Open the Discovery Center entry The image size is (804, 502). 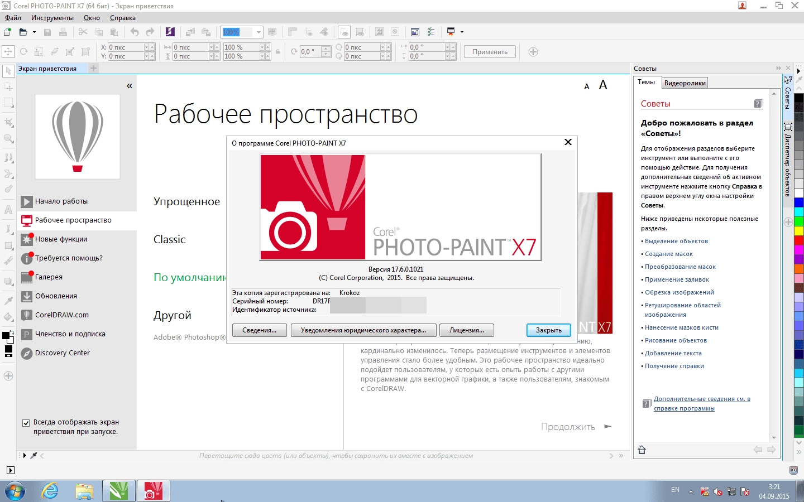coord(62,353)
